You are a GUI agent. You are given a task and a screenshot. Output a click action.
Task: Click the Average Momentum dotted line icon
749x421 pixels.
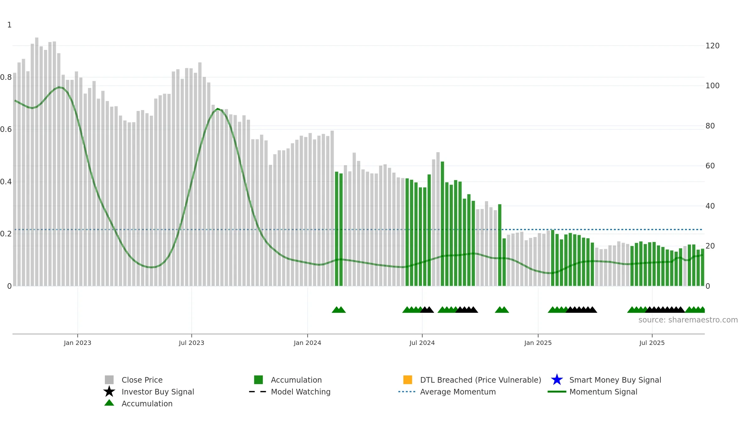pos(407,392)
